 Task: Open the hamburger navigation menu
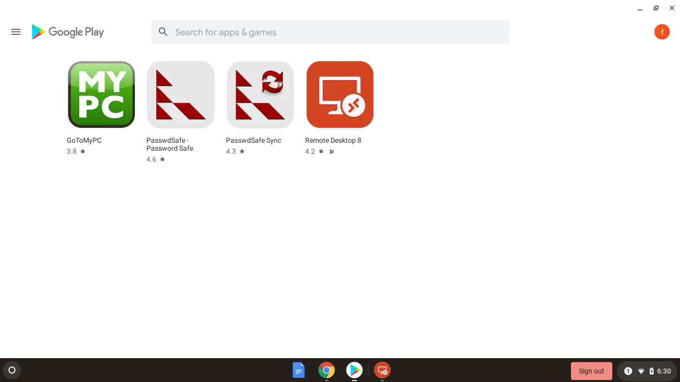click(x=16, y=32)
